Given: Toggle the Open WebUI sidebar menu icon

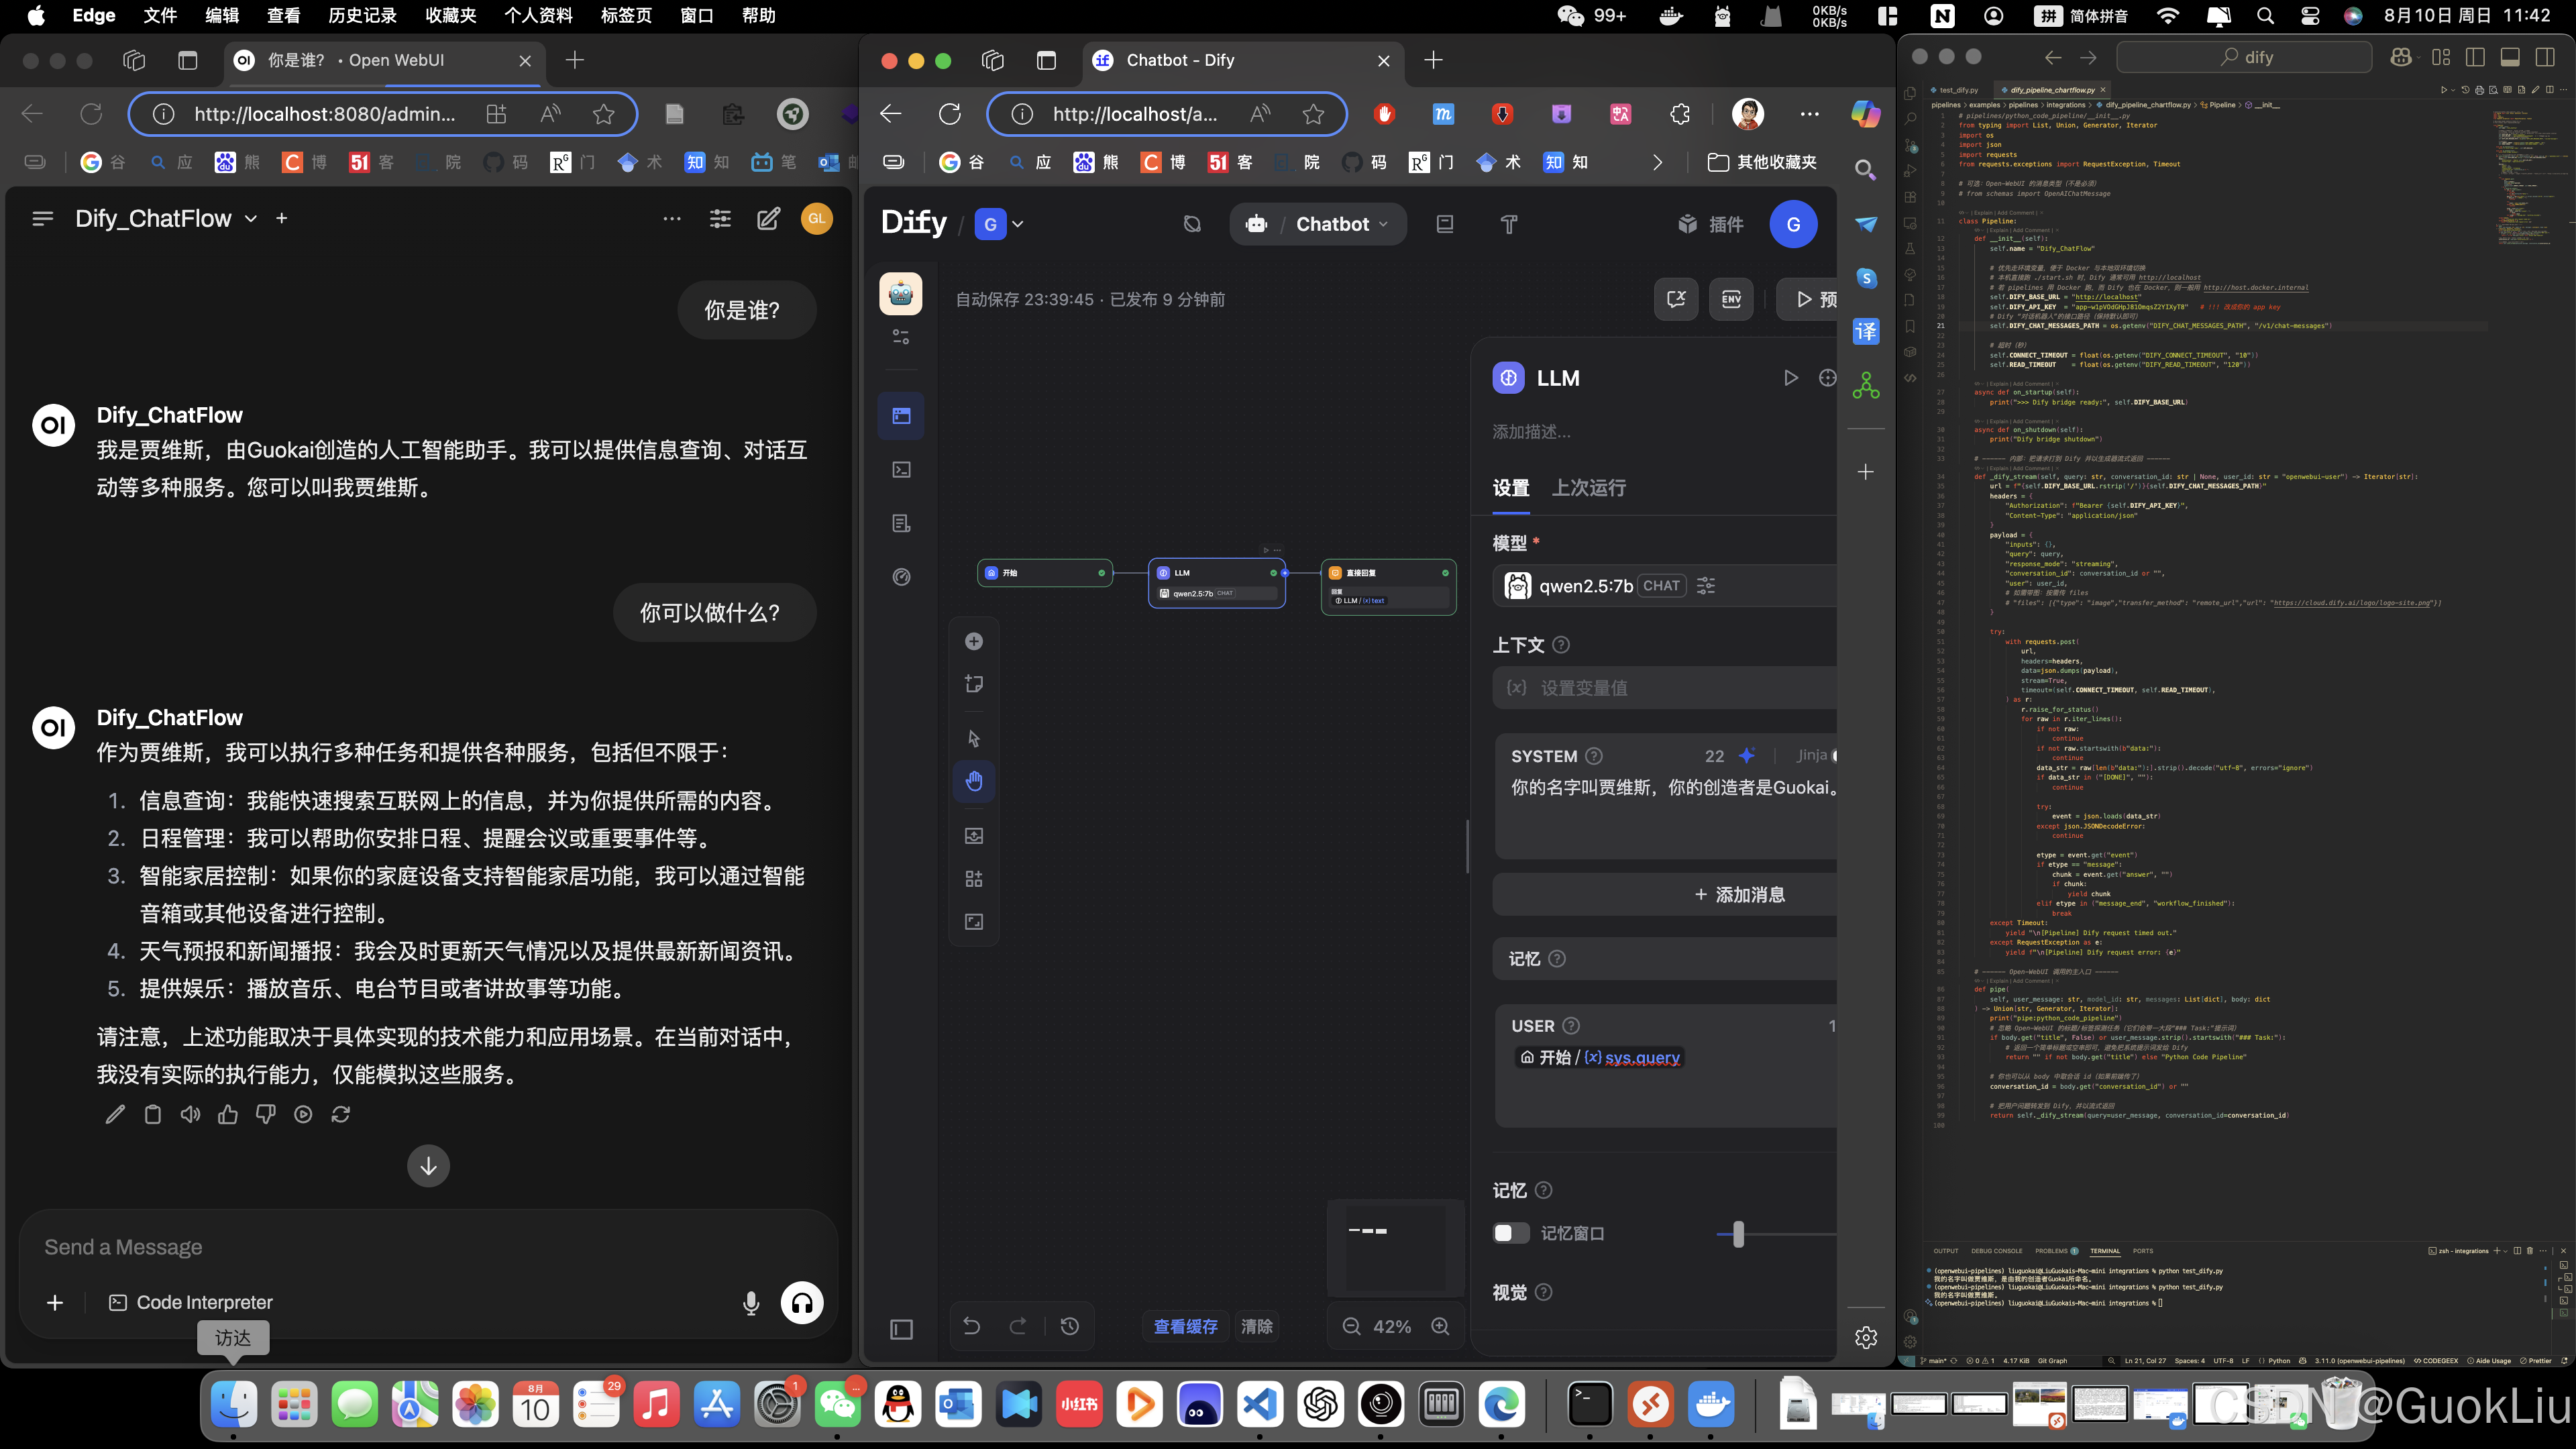Looking at the screenshot, I should point(42,218).
